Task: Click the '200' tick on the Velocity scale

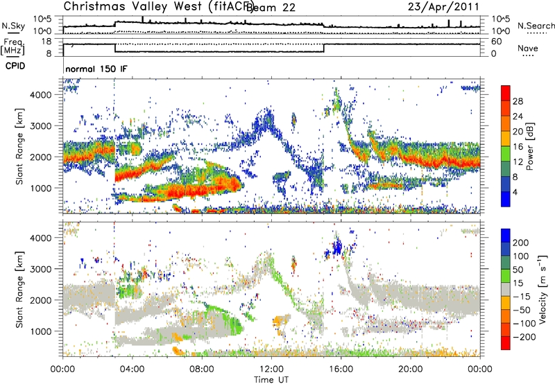Action: pyautogui.click(x=521, y=243)
